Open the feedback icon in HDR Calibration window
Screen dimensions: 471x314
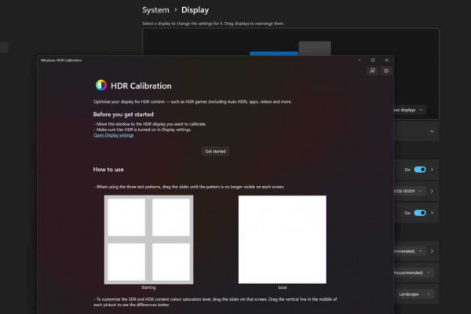point(372,71)
